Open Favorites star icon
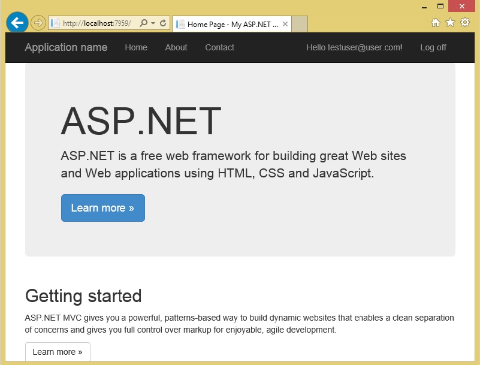480x365 pixels. click(450, 23)
